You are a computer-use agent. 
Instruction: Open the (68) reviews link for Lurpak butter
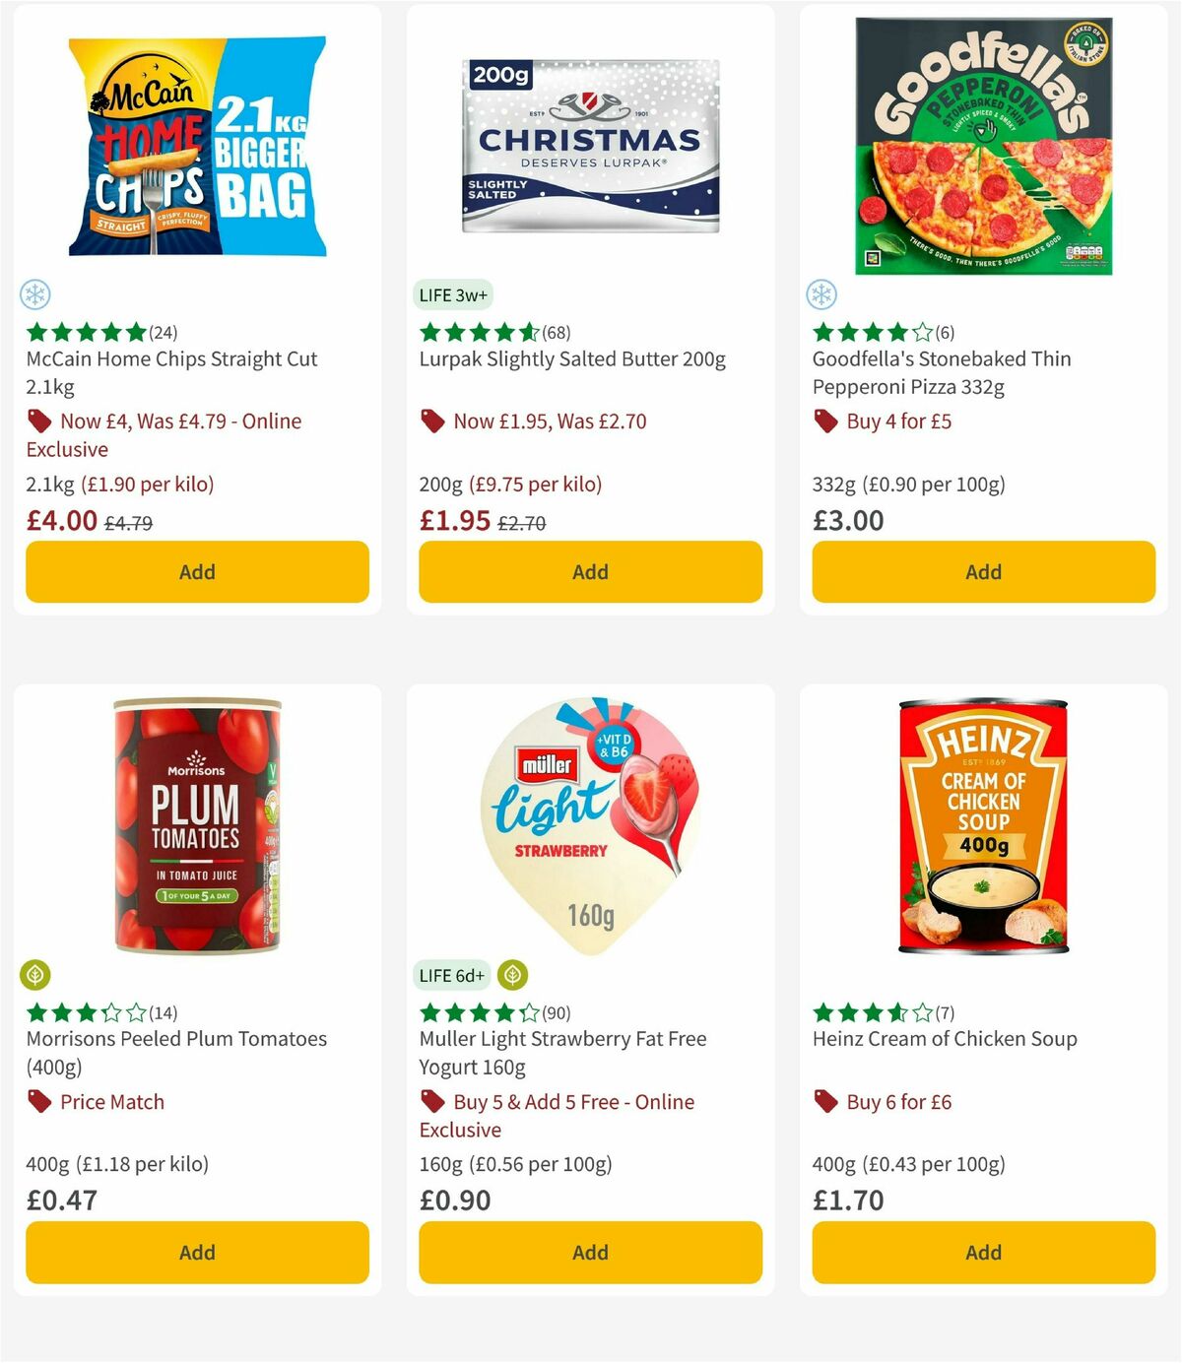tap(556, 332)
